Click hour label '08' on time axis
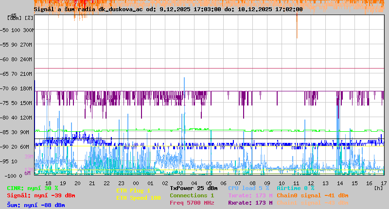The image size is (389, 209). point(252,183)
